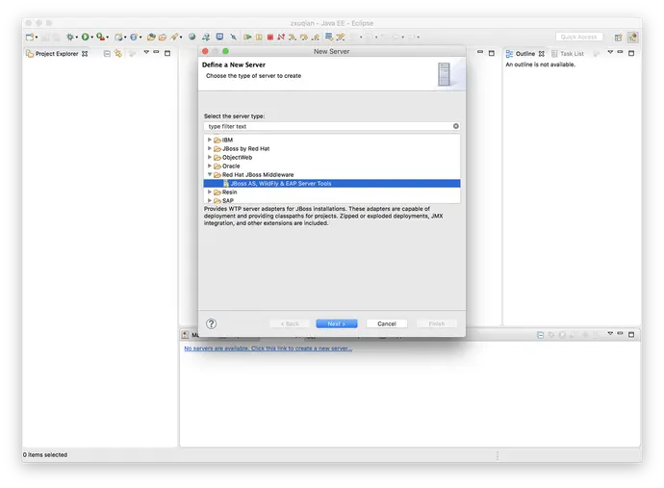The height and width of the screenshot is (488, 664).
Task: Maximize the Project Explorer panel
Action: pyautogui.click(x=167, y=53)
